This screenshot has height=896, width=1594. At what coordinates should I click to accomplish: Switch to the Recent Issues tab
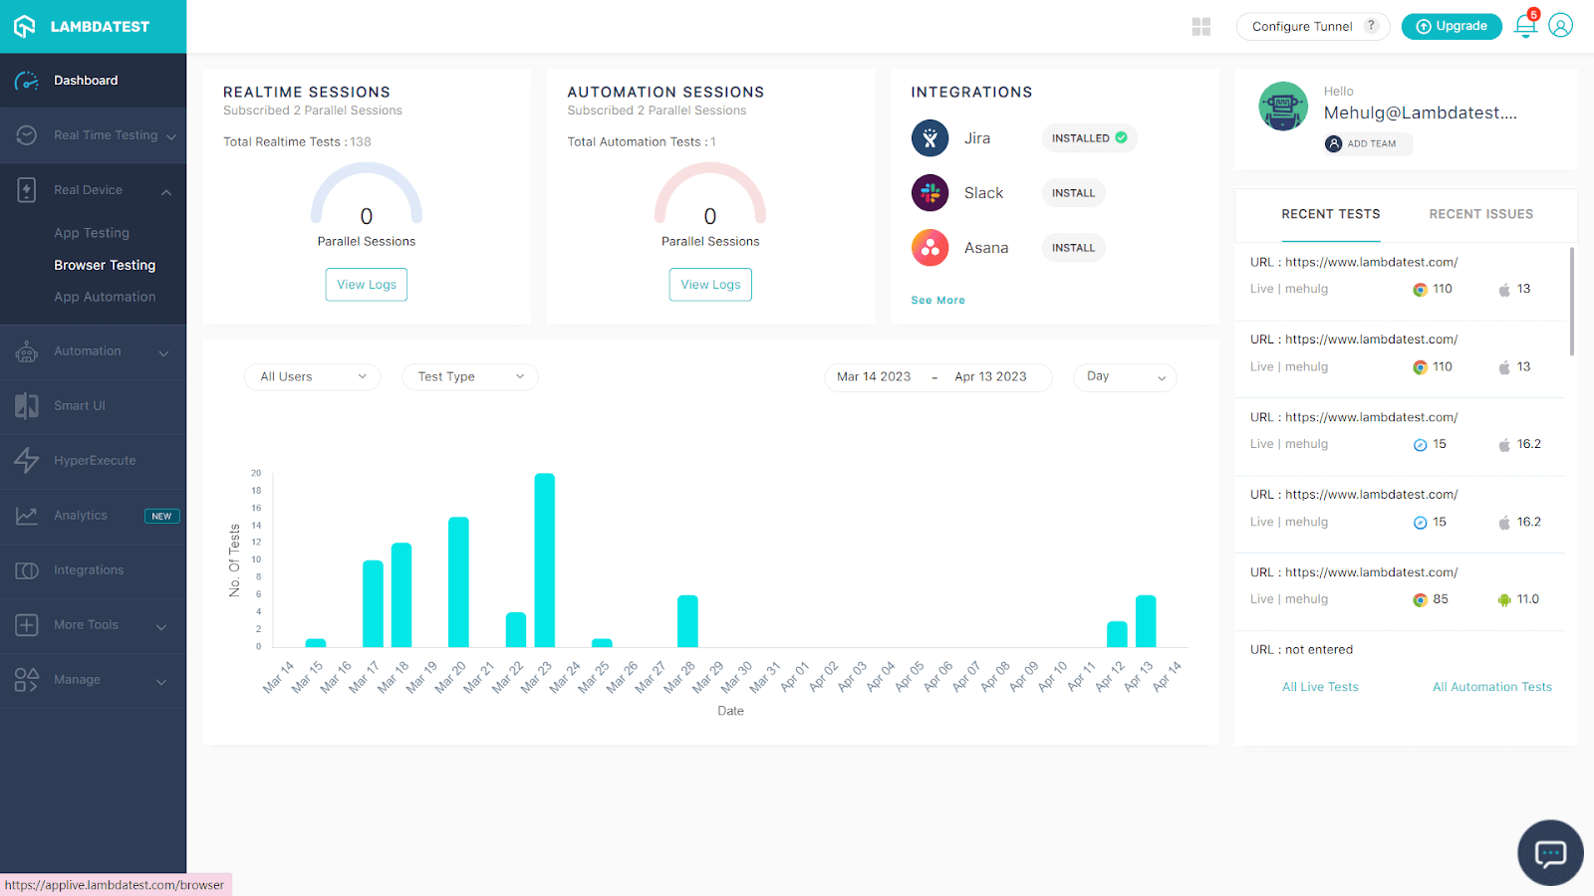pos(1480,214)
